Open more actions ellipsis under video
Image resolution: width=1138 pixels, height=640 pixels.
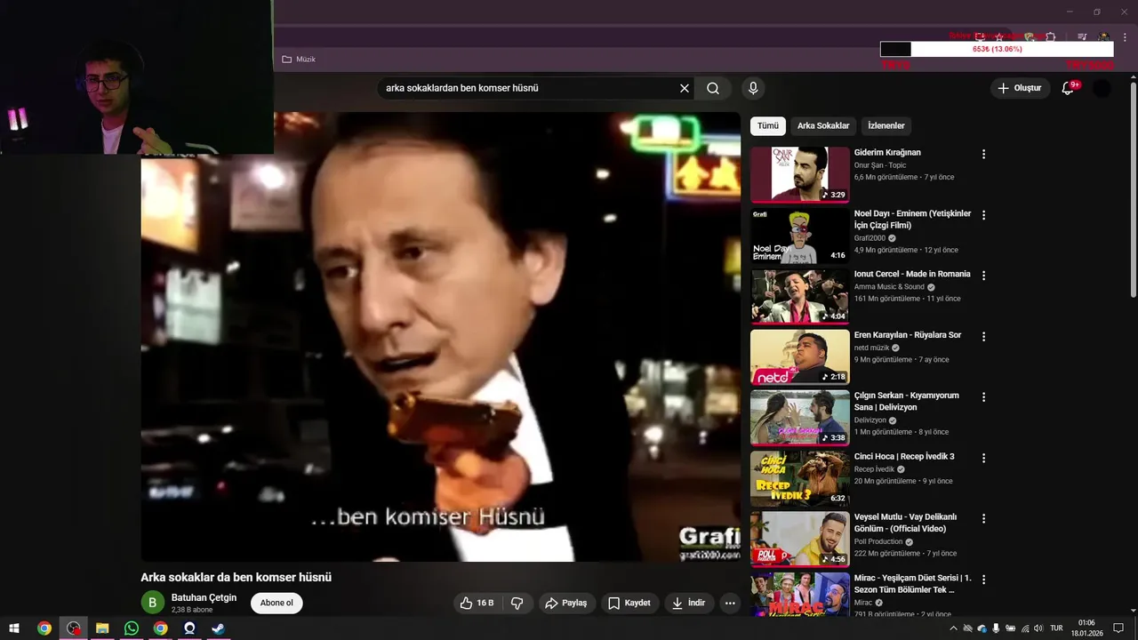730,603
